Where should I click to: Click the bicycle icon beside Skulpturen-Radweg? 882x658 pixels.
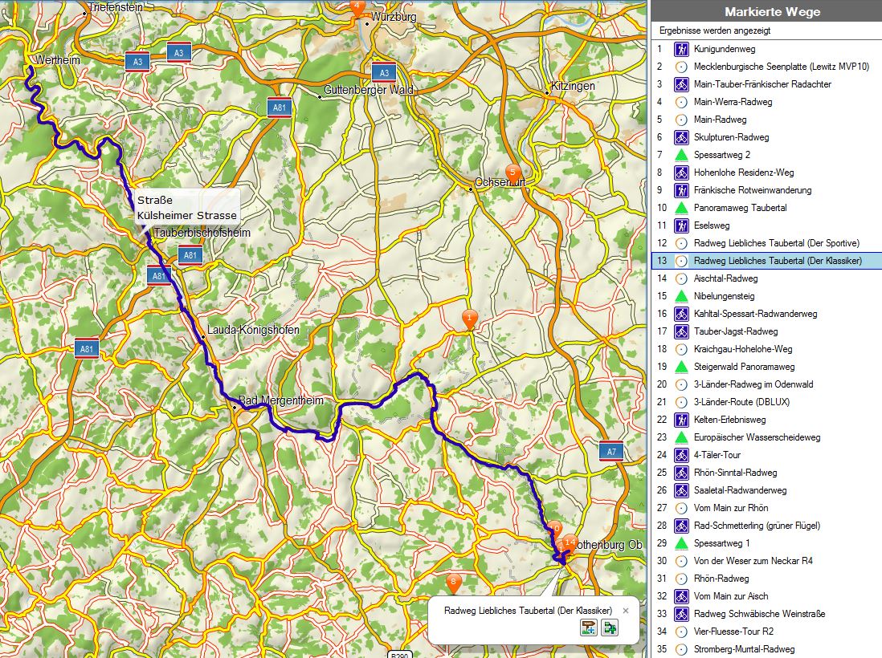point(680,137)
